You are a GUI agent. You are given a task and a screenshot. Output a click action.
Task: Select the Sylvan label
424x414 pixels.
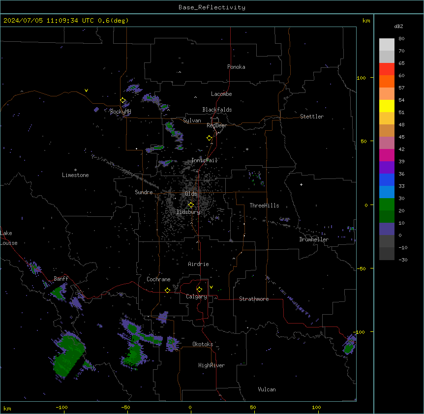pos(192,120)
